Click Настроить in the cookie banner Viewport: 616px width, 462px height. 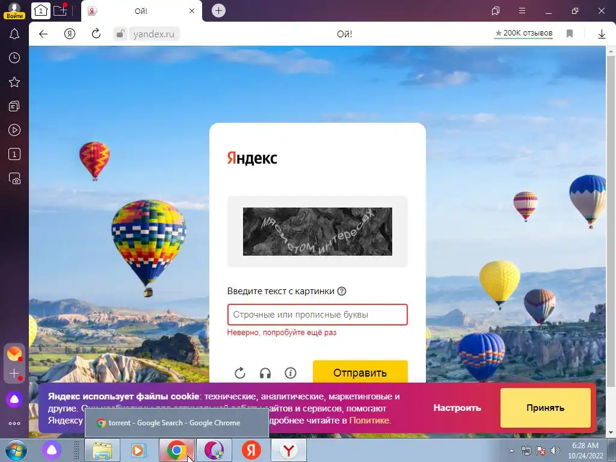pyautogui.click(x=457, y=408)
